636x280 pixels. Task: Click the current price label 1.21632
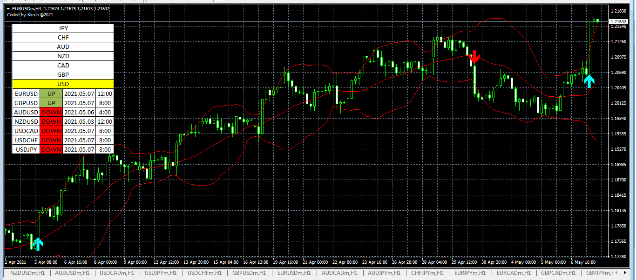click(617, 21)
